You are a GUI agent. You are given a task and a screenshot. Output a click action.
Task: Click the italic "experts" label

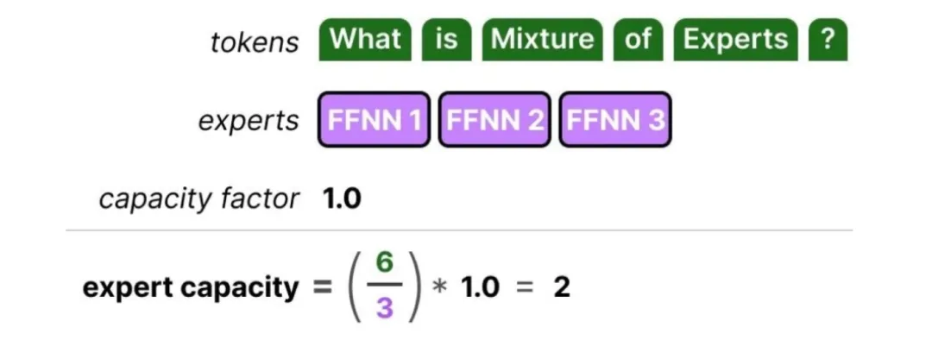click(249, 122)
